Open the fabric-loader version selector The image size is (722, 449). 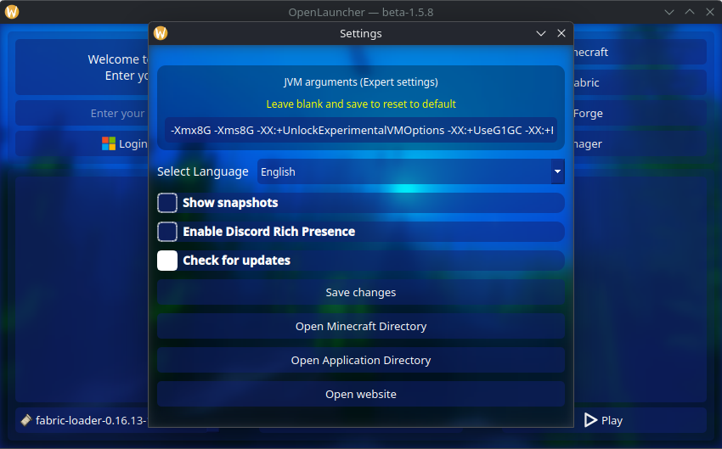82,420
